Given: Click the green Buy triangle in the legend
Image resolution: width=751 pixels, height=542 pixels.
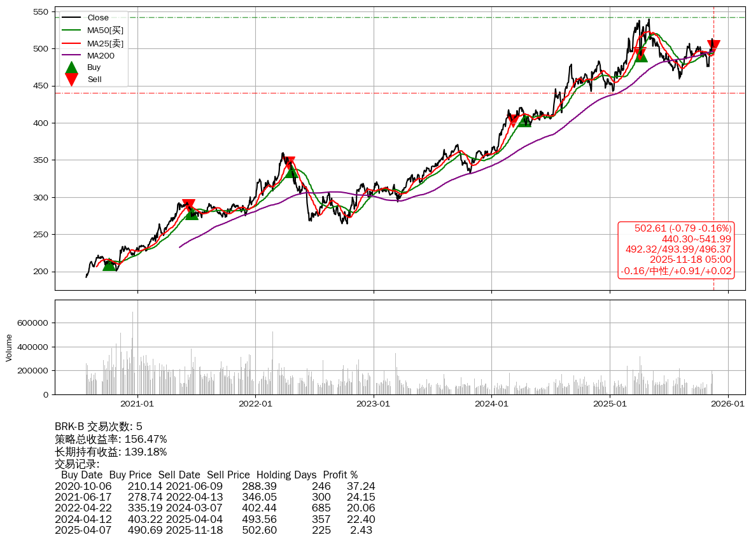Looking at the screenshot, I should coord(72,67).
